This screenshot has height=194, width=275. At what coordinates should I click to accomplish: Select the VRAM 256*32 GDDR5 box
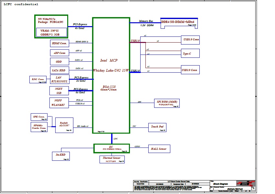52,32
